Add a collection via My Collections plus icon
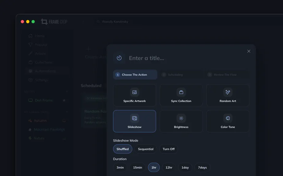 [67, 112]
